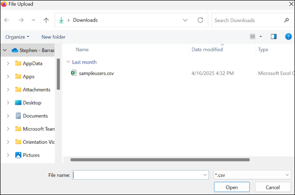Click the Refresh button in address bar
Screen dimensions: 295x195
[x=200, y=20]
